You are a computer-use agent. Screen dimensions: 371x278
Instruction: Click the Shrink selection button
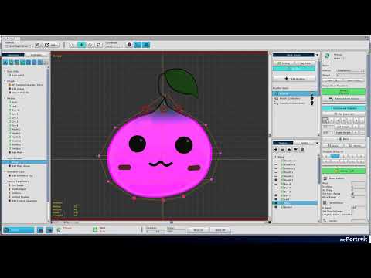(x=355, y=146)
